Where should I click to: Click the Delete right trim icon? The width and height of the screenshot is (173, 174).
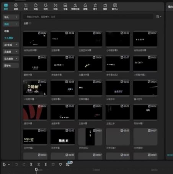click(x=46, y=164)
